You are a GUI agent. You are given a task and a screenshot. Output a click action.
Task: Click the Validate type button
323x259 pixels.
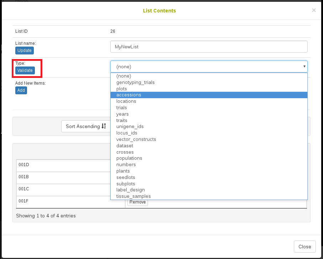point(25,70)
